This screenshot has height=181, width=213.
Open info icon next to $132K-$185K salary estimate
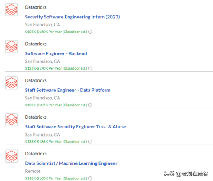90,105
